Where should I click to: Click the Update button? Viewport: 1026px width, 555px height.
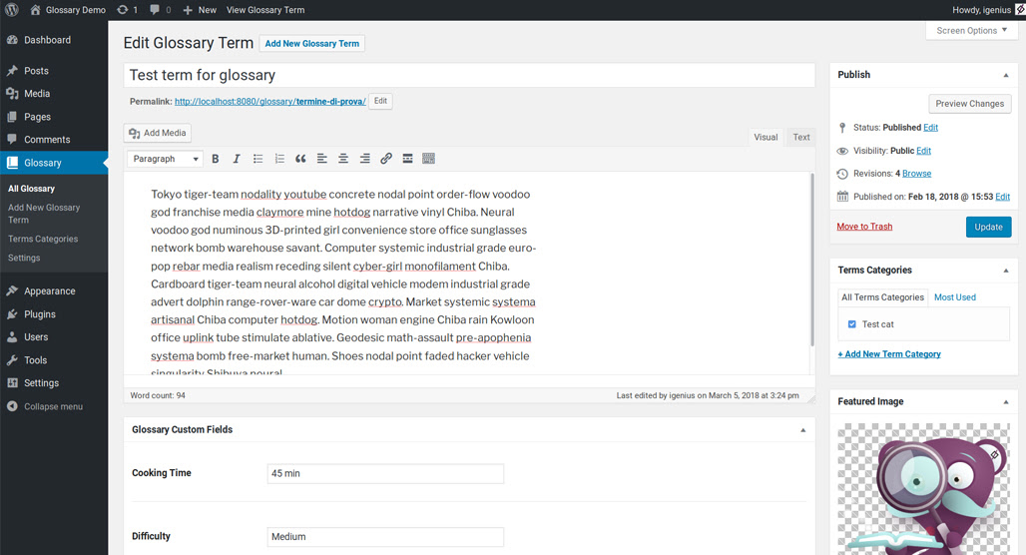pyautogui.click(x=988, y=227)
